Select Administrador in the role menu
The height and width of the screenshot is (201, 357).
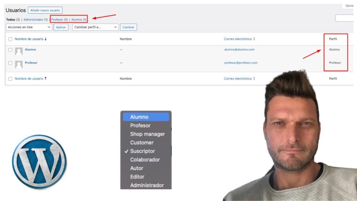146,185
